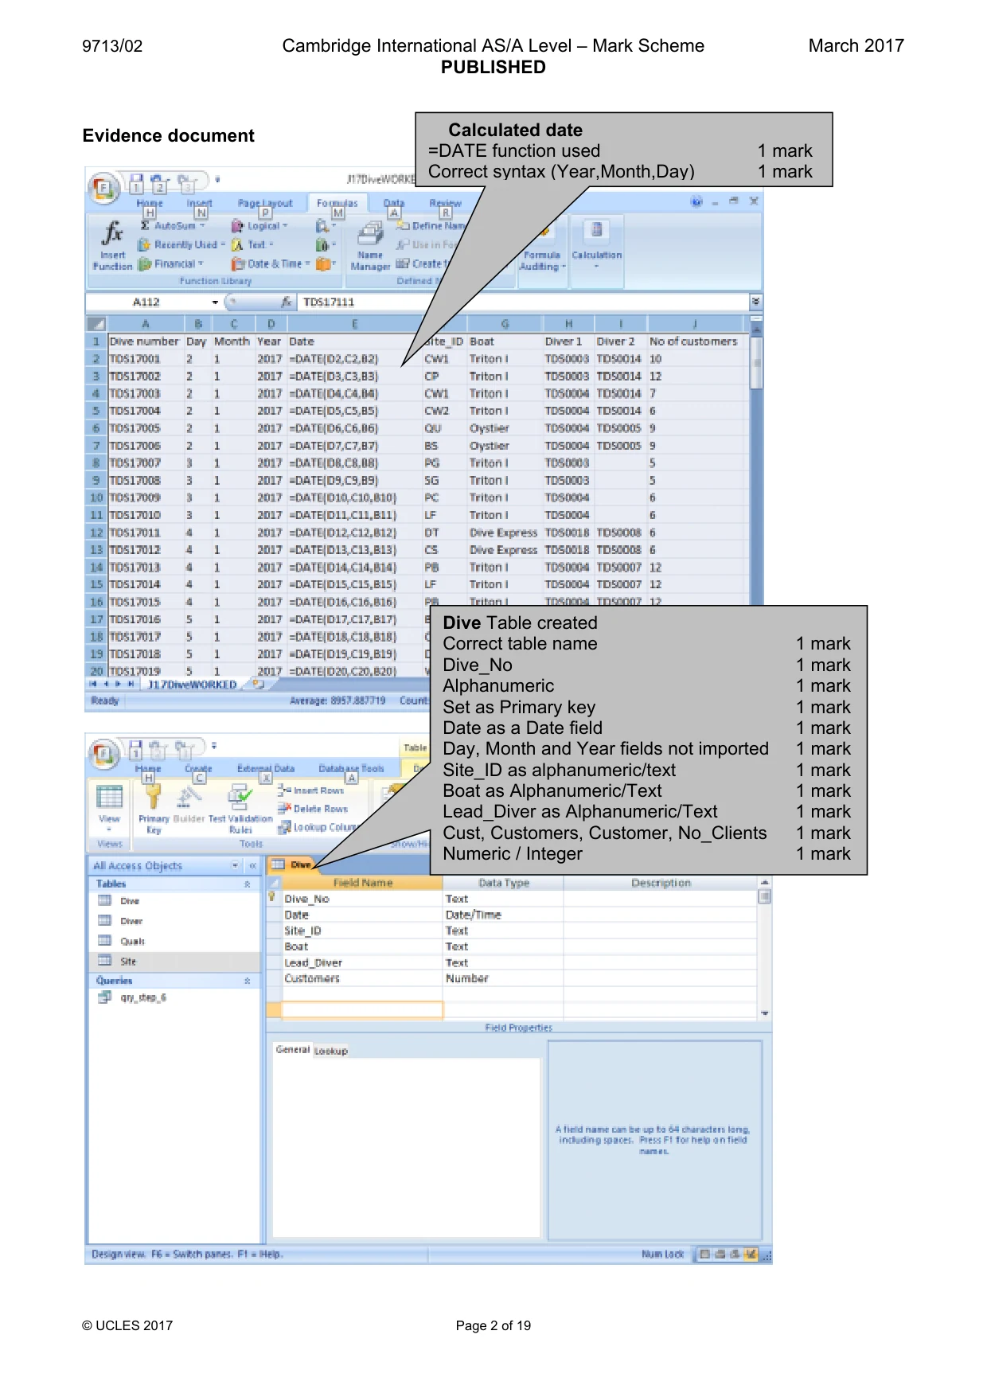Click the Access Office button
The image size is (987, 1397).
[103, 754]
